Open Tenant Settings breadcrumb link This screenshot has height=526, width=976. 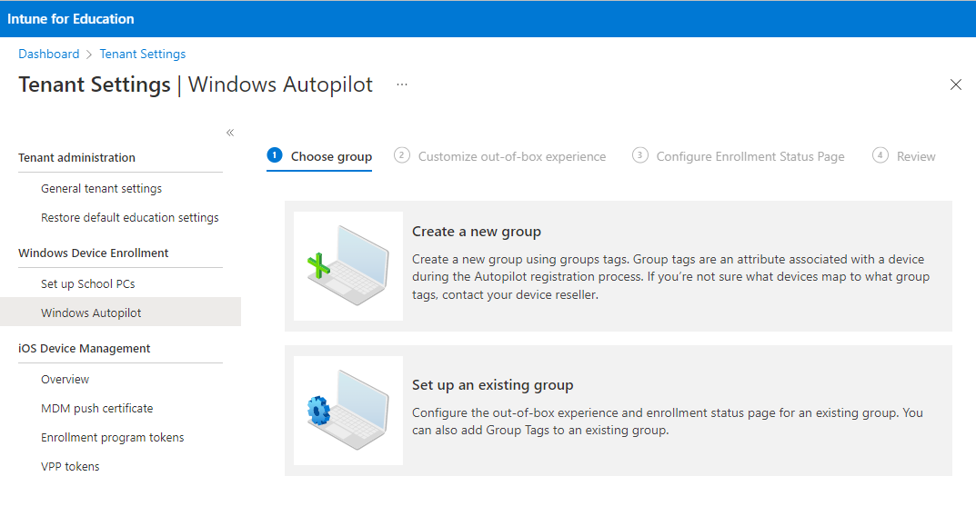point(142,54)
